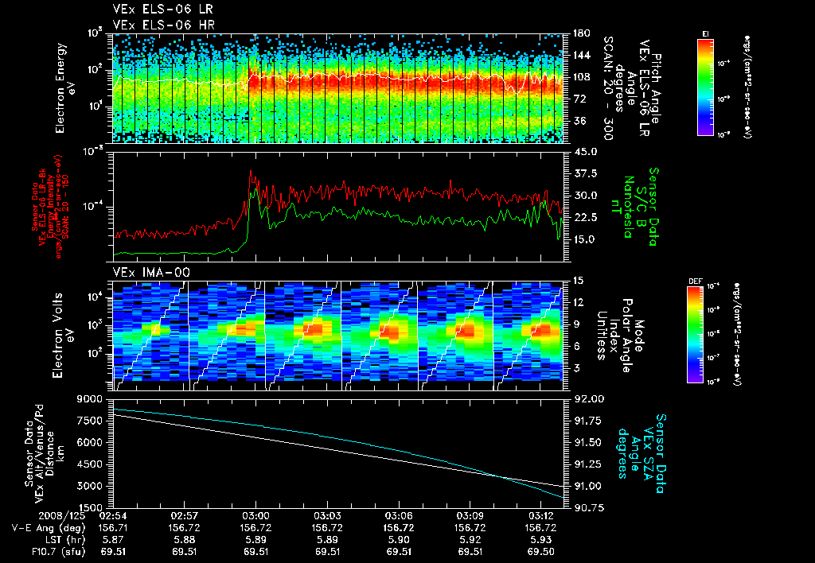
Task: Click the '91.50' SZA tick label
Action: 588,443
